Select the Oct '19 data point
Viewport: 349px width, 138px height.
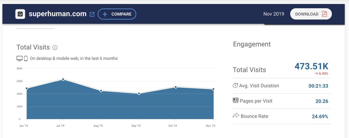coord(176,87)
